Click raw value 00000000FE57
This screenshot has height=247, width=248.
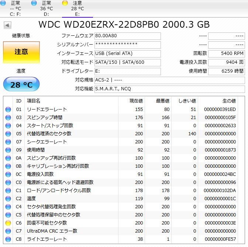[220, 239]
